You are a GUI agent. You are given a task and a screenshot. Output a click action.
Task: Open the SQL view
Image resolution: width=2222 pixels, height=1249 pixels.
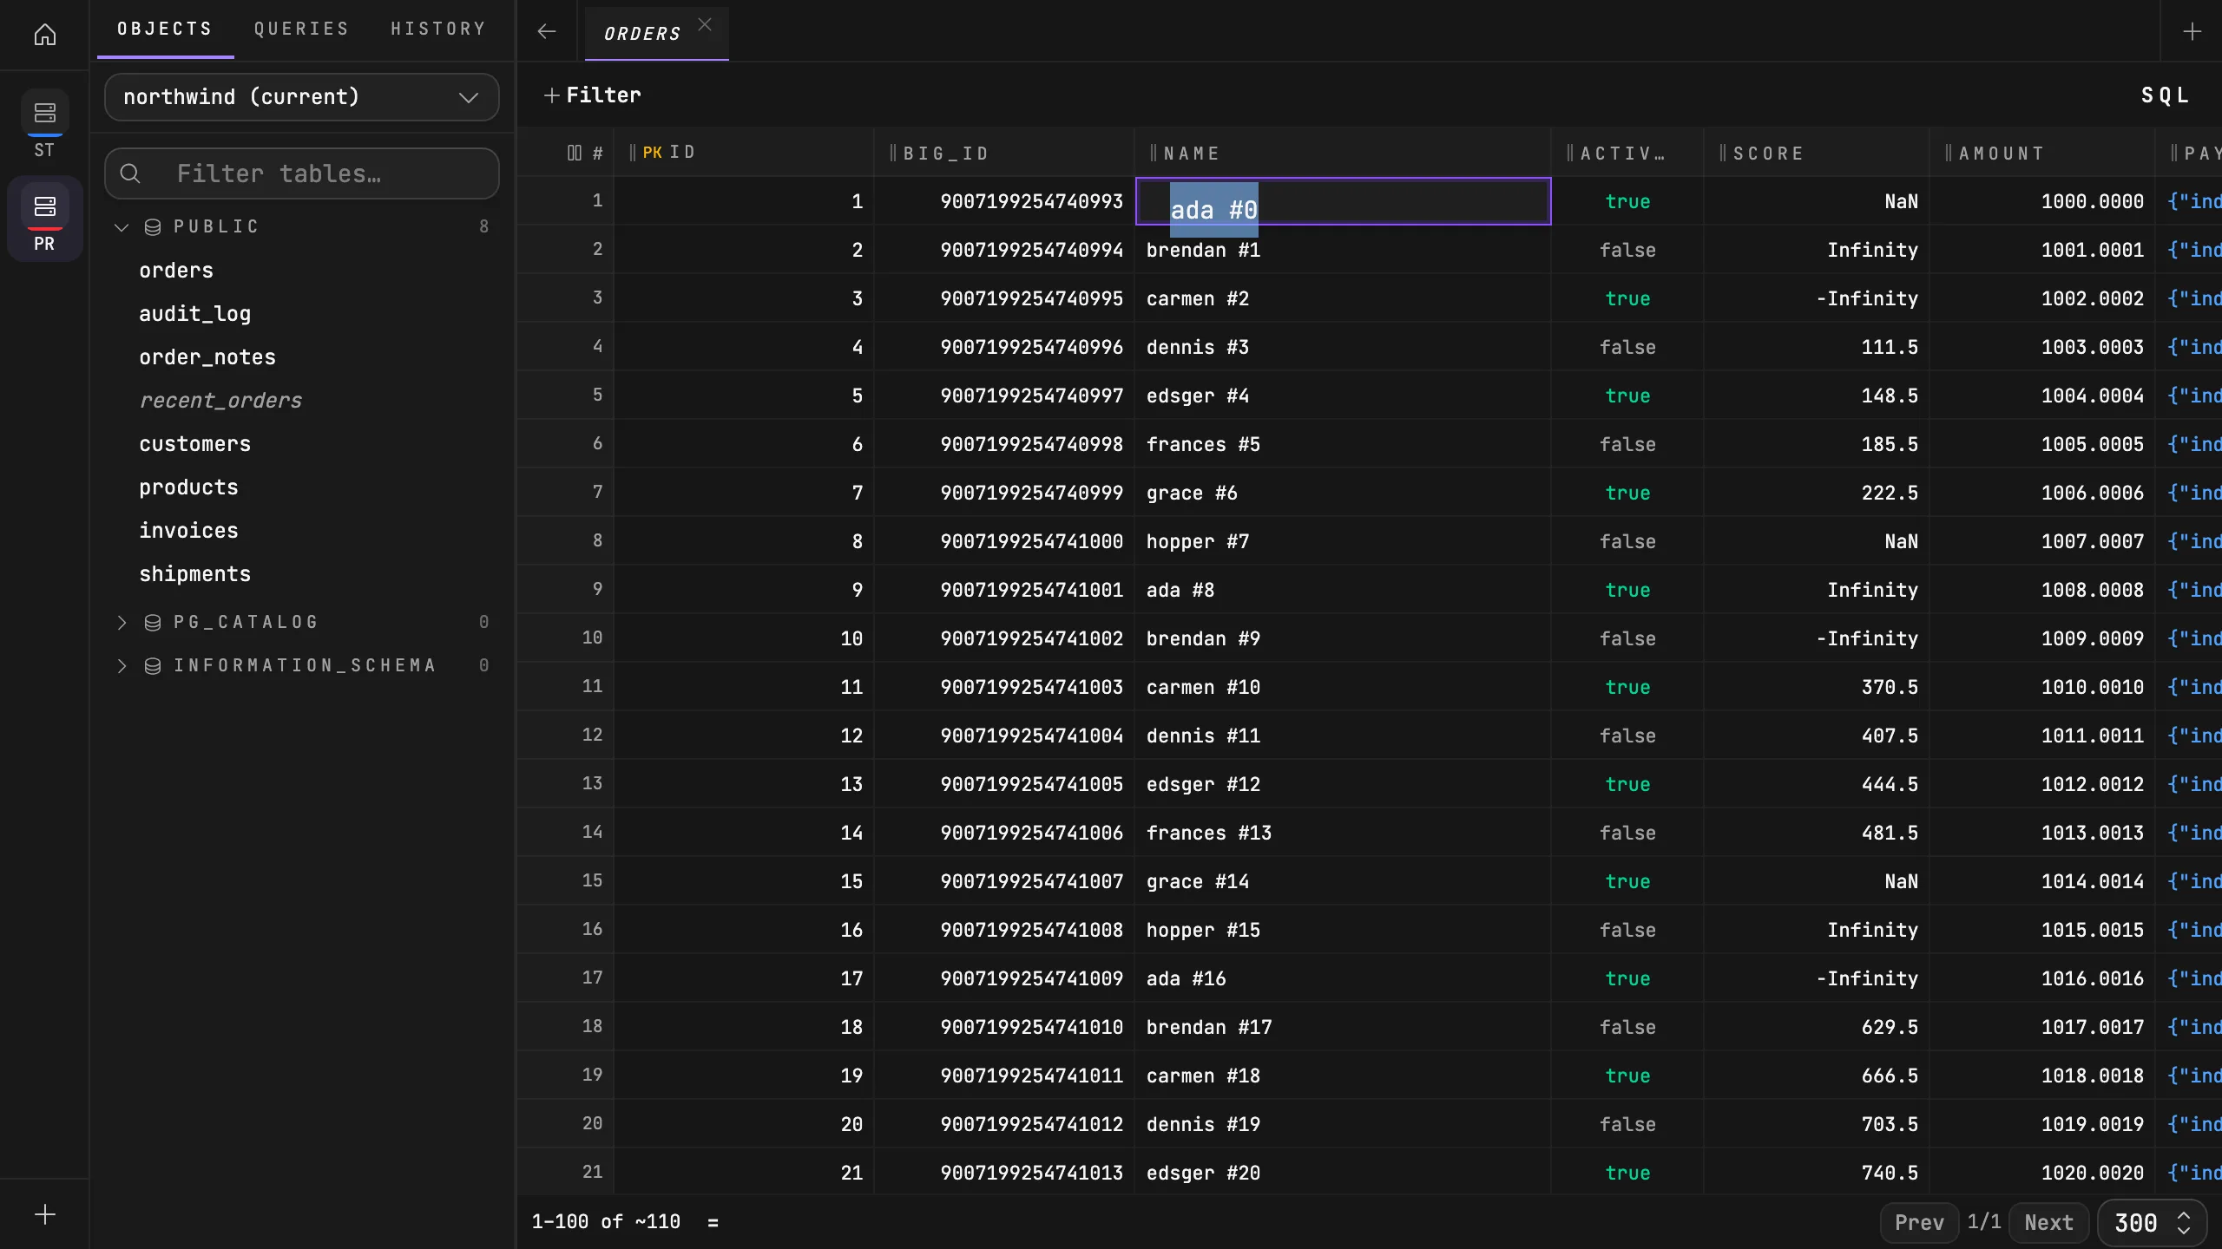(2166, 95)
